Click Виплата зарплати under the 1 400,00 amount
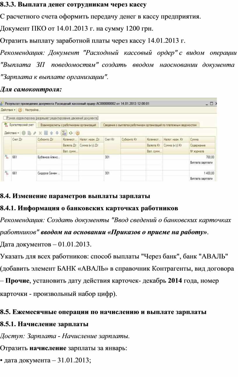The image size is (238, 377). click(202, 179)
